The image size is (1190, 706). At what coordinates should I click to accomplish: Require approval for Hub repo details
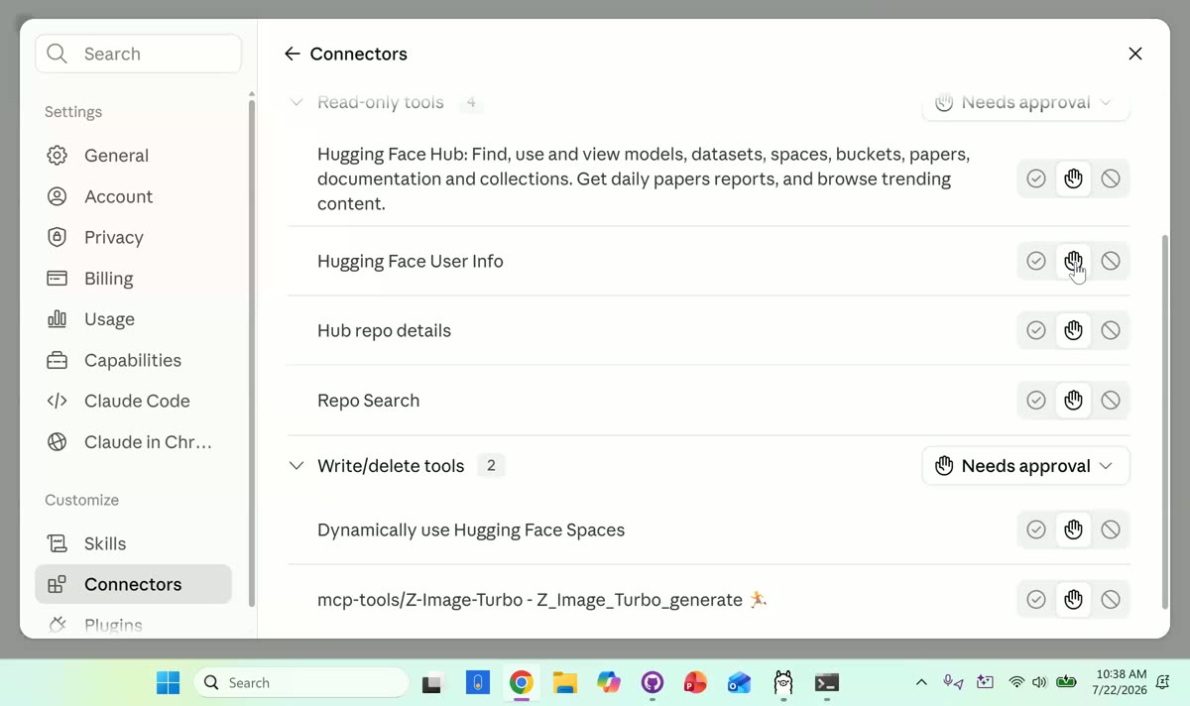[1073, 330]
